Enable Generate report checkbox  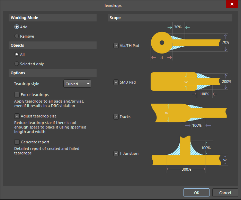(17, 142)
